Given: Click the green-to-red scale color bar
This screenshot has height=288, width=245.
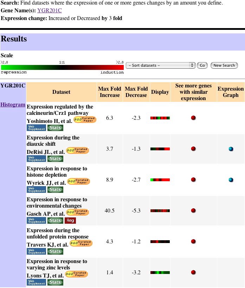Looking at the screenshot, I should (x=62, y=67).
